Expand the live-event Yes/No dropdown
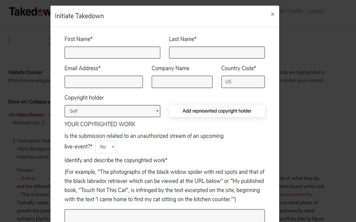Screen dimensions: 356x222 106,147
